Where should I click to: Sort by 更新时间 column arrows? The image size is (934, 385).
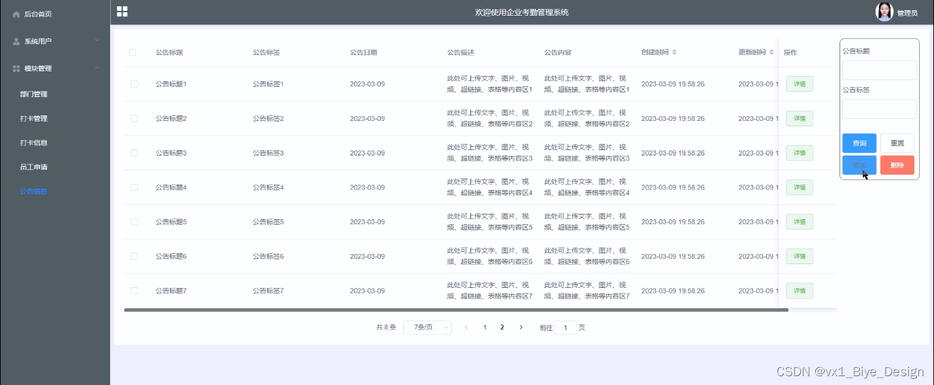(x=772, y=52)
